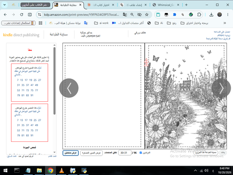Open the 'رفع' bookmarks folder
233x175 pixels.
tap(171, 23)
